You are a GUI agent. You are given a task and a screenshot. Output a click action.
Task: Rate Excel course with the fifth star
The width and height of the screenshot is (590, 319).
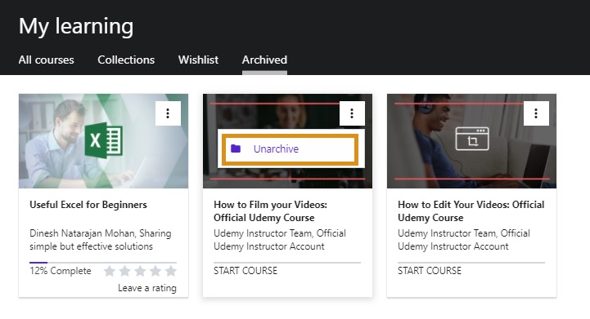tap(170, 271)
